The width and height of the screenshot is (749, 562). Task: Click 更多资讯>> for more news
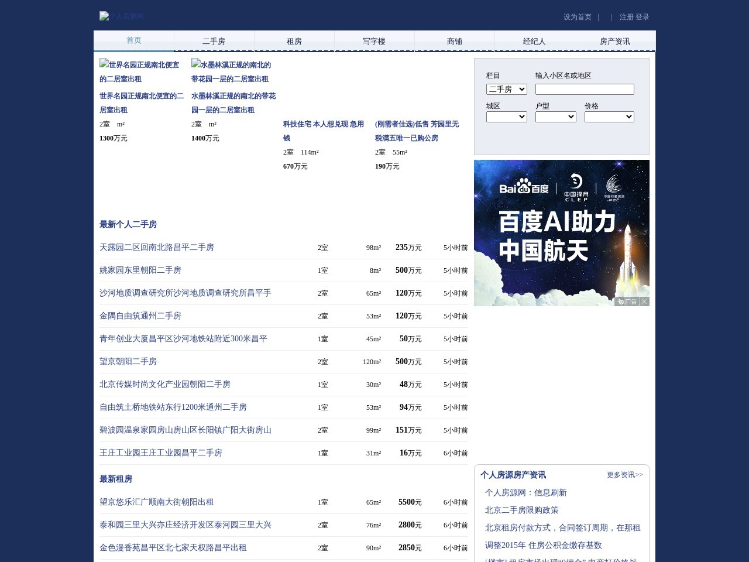[x=624, y=475]
